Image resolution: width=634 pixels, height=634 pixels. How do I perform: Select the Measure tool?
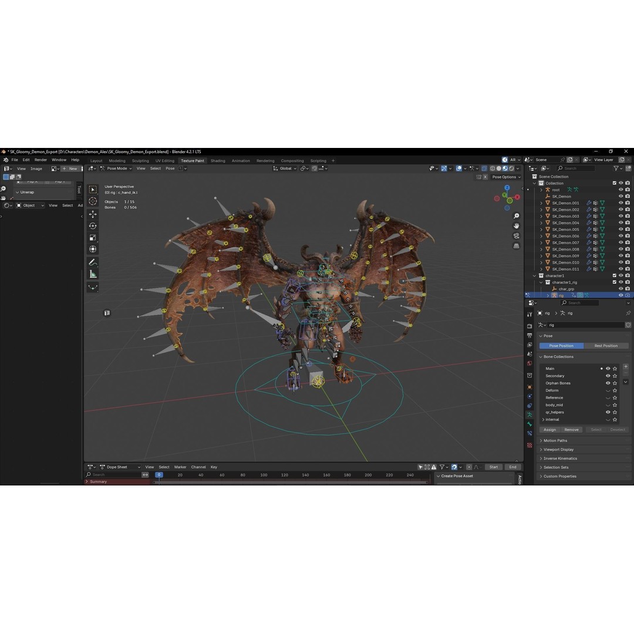(x=93, y=274)
